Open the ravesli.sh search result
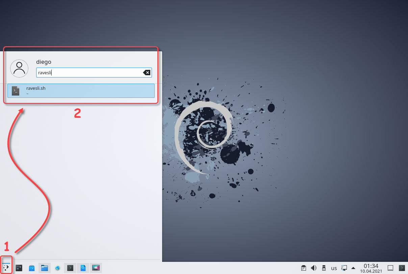This screenshot has width=408, height=274. pyautogui.click(x=81, y=91)
